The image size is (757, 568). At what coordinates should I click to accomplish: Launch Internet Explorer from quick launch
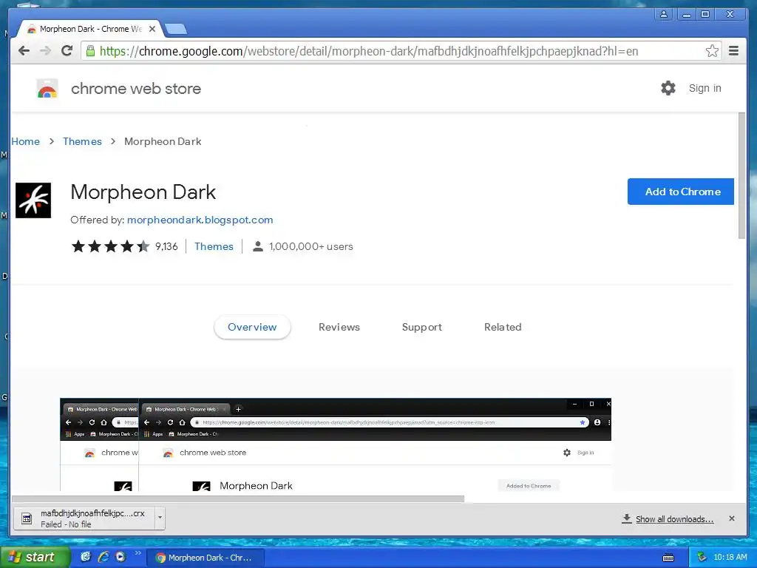[x=103, y=557]
